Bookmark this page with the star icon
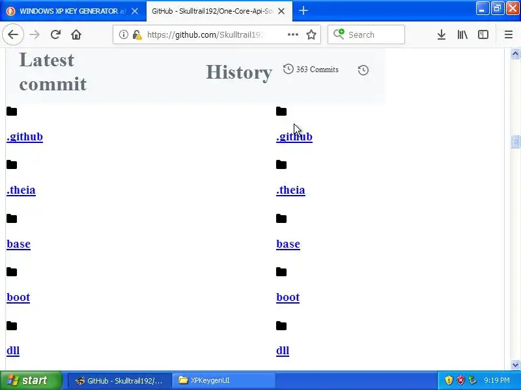 pos(311,34)
